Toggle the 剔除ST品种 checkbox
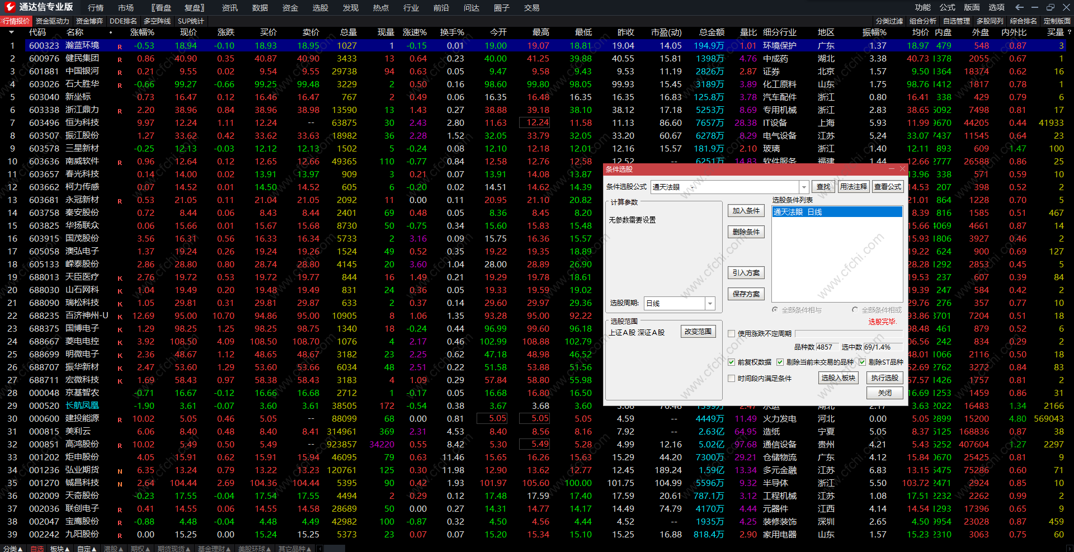Screen dimensions: 1074x552 pos(862,362)
